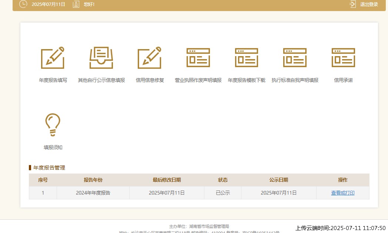388x233 pixels.
Task: Open the 执行标准自我声明填报 icon
Action: point(295,58)
